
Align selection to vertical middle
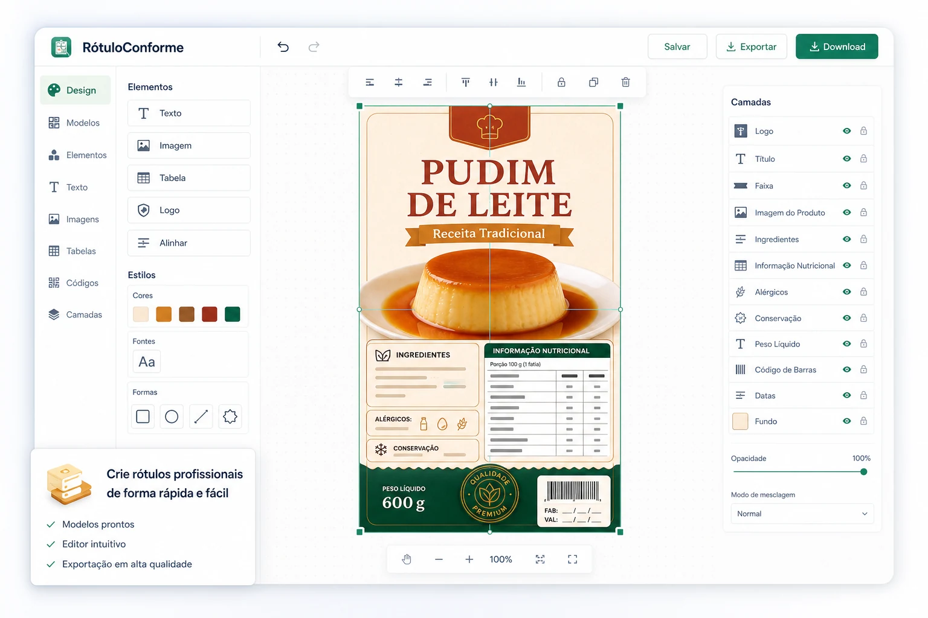[x=494, y=82]
